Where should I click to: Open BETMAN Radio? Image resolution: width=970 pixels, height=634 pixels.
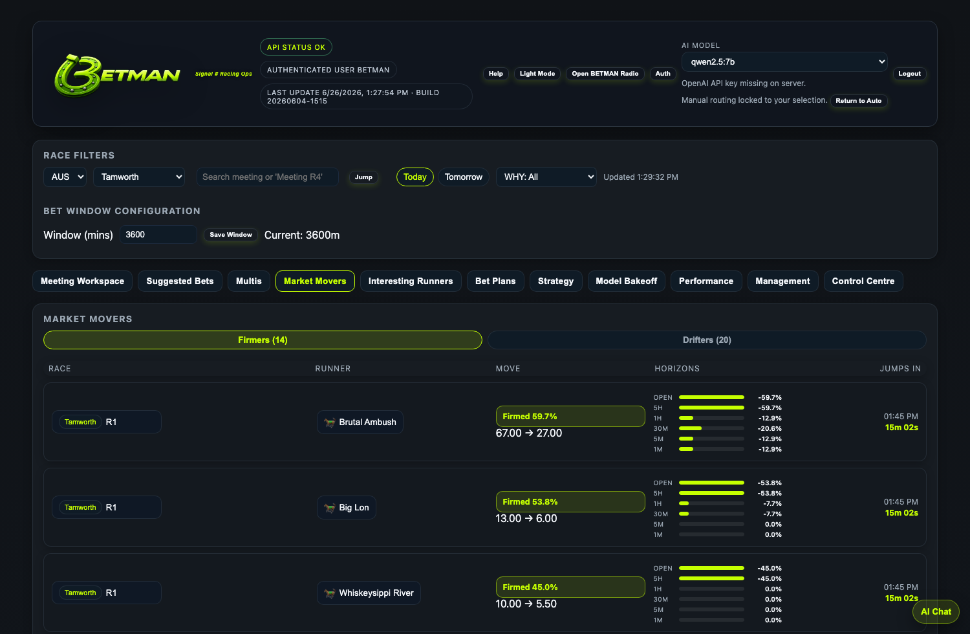point(605,74)
